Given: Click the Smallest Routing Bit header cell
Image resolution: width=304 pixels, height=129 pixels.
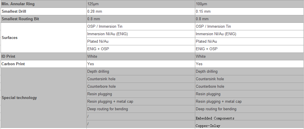Looking at the screenshot, I should pyautogui.click(x=44, y=19).
